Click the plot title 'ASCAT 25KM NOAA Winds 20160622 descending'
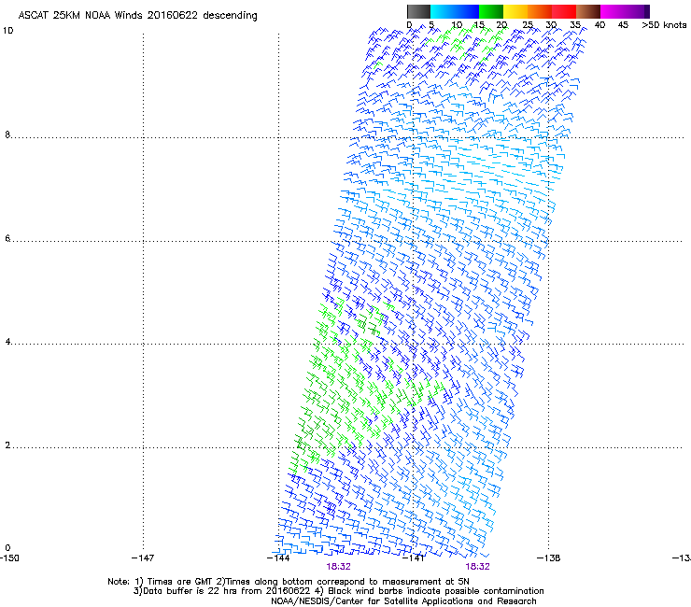Screen dimensions: 691x607 137,16
